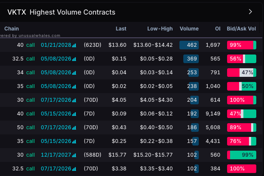This screenshot has height=176, width=264.
Task: Open chart icon for 32.5 call 05/08/2026
Action: pos(74,59)
